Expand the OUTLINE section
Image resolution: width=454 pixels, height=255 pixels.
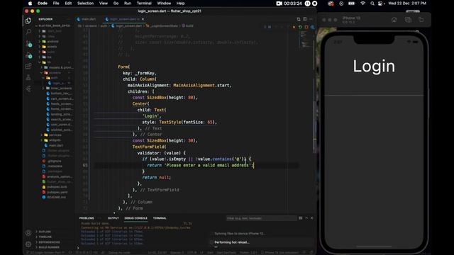[x=45, y=232]
